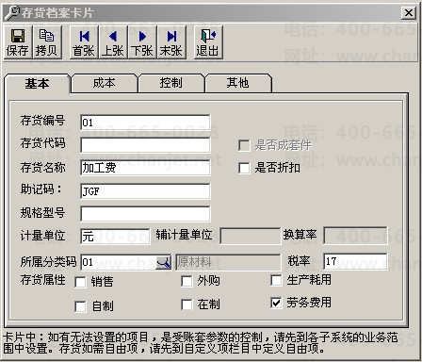422x362 pixels.
Task: Click the 保存 (Save) toolbar icon
Action: 18,42
